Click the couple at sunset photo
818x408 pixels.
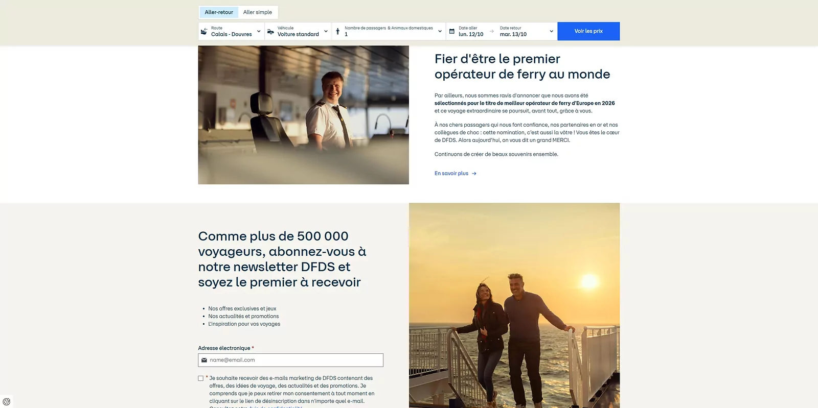click(x=514, y=305)
